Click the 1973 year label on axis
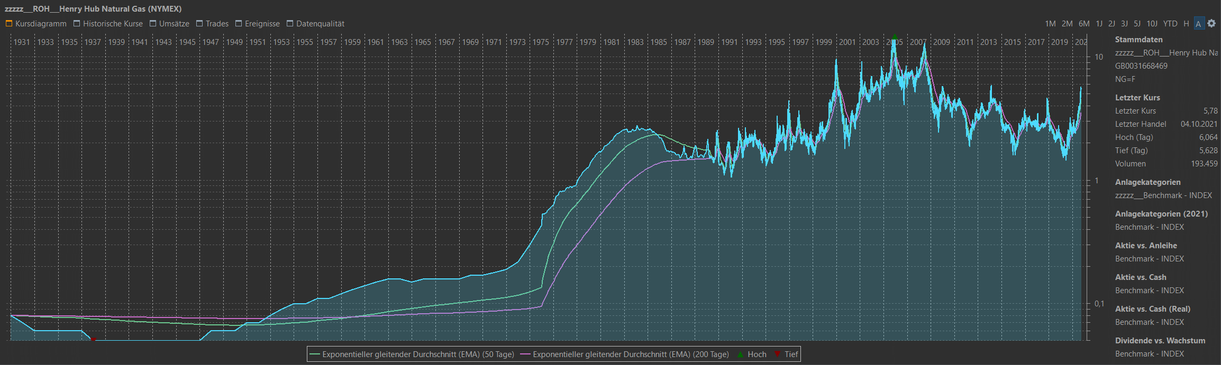The width and height of the screenshot is (1221, 365). pyautogui.click(x=517, y=42)
